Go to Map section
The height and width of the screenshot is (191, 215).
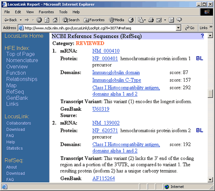point(11,85)
